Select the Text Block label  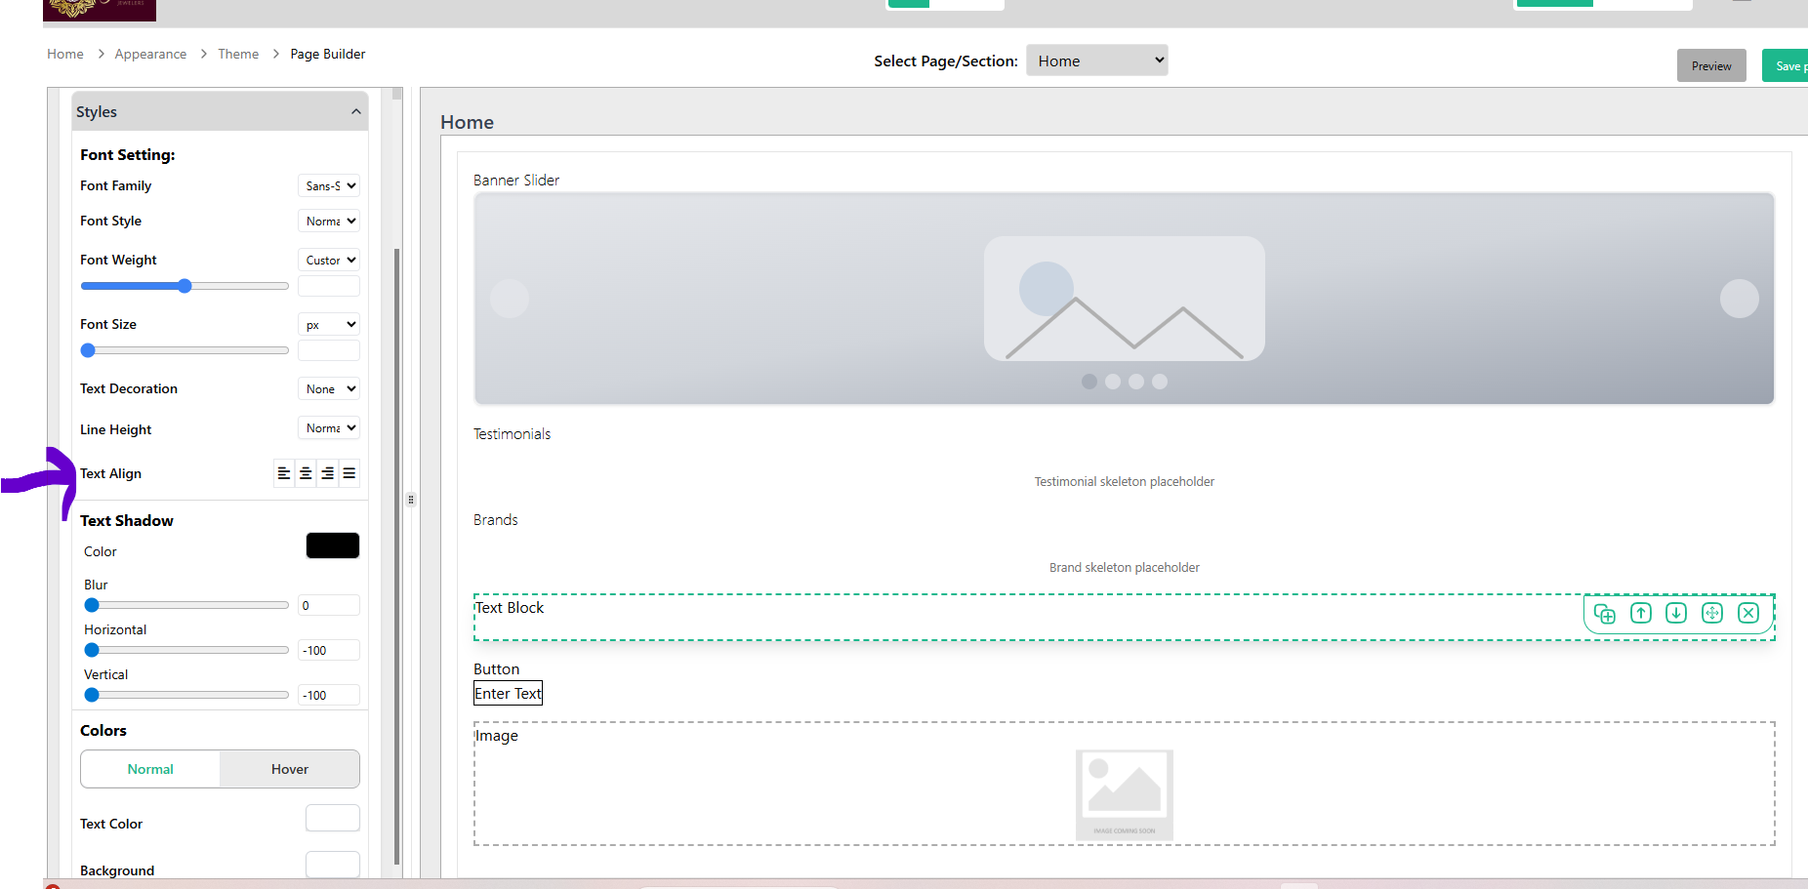click(510, 607)
